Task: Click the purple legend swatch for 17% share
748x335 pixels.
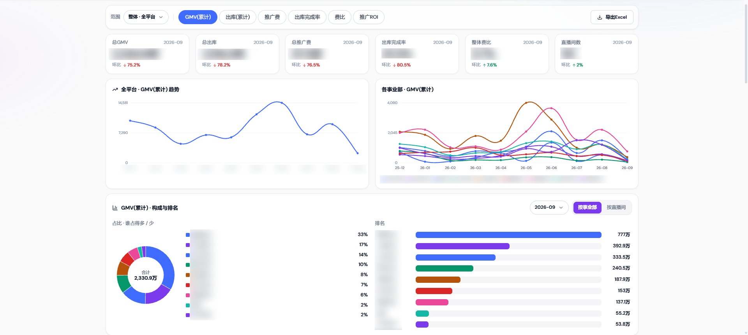Action: [188, 245]
